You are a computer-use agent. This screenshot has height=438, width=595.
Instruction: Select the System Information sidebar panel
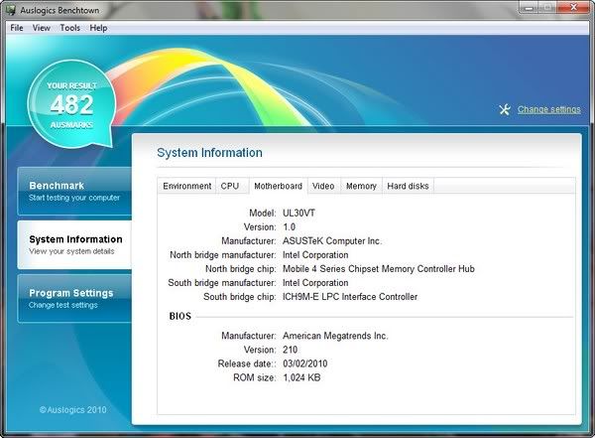[74, 245]
